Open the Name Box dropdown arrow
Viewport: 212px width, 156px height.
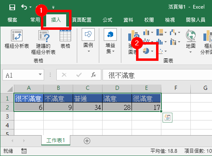coord(40,74)
